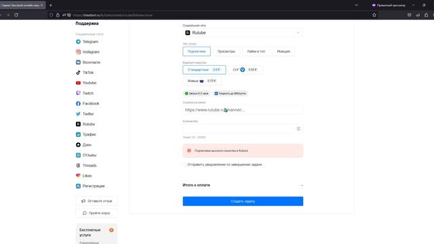Click the Likee heart icon

78,176
